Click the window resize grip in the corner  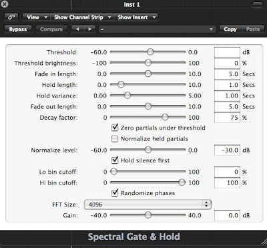[263, 244]
